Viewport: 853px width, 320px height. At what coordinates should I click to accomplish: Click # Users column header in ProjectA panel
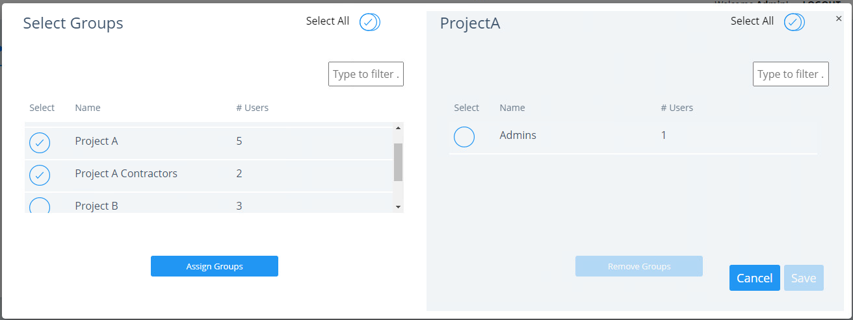click(x=677, y=108)
